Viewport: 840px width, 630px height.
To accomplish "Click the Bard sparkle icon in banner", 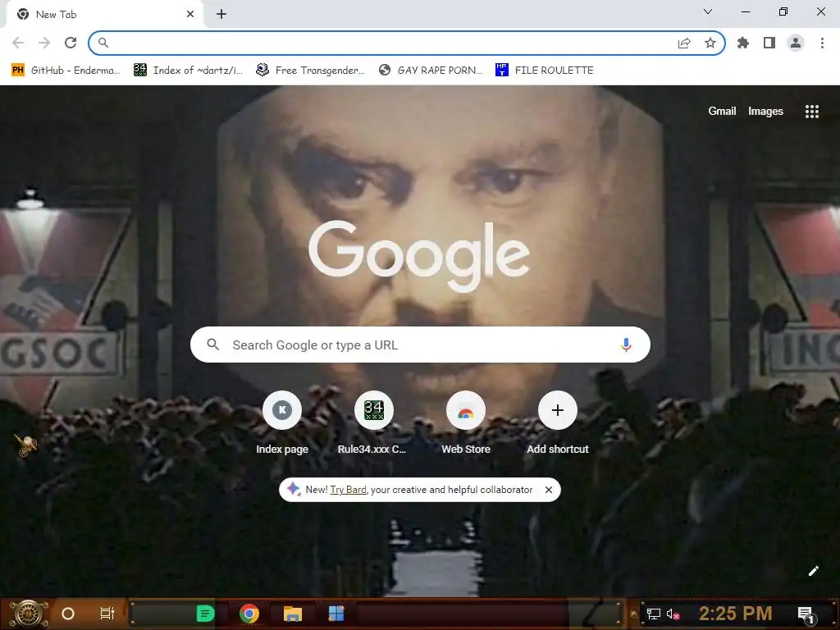I will coord(293,489).
